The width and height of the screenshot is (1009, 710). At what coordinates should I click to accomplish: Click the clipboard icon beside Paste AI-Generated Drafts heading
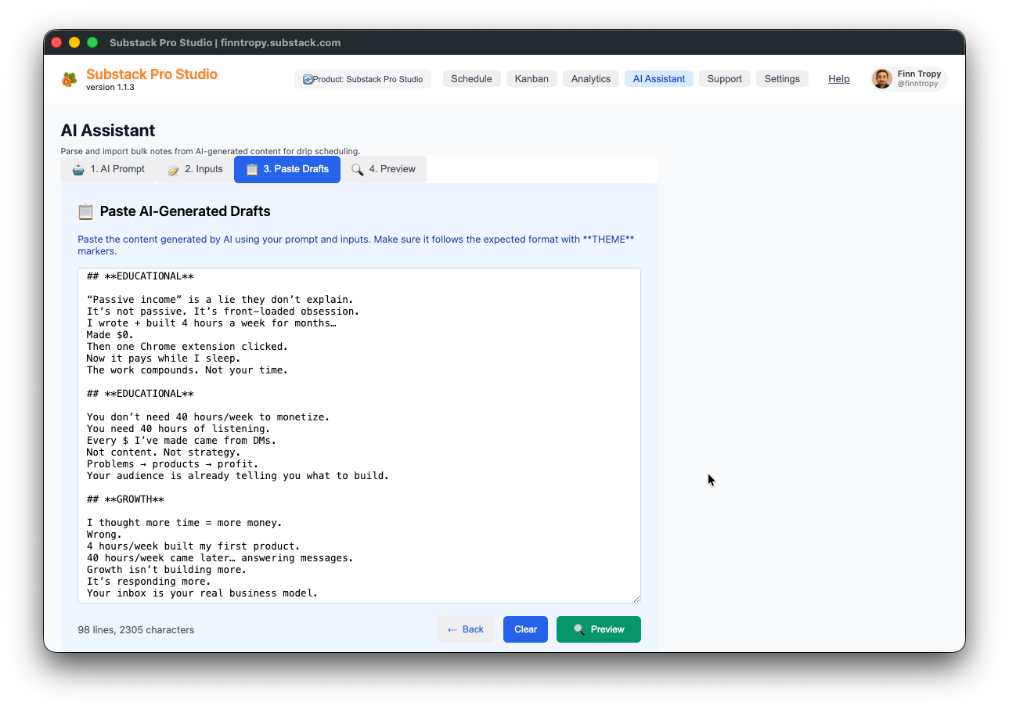[85, 211]
